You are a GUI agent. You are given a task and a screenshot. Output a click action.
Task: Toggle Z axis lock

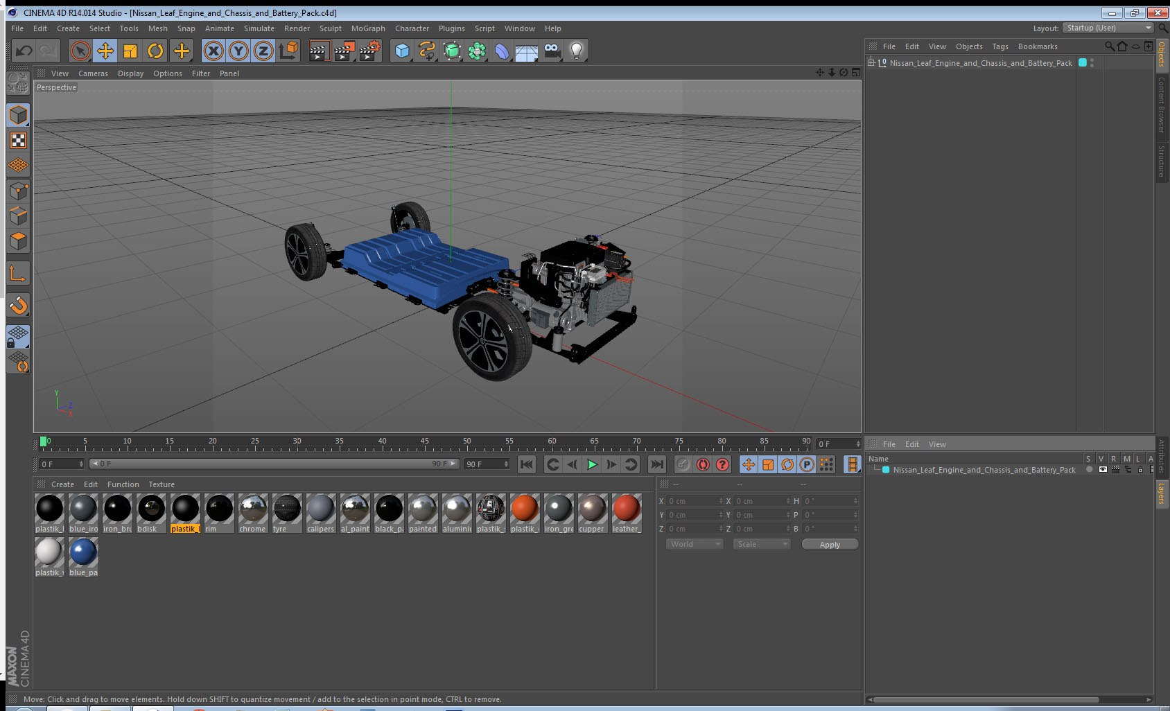263,51
